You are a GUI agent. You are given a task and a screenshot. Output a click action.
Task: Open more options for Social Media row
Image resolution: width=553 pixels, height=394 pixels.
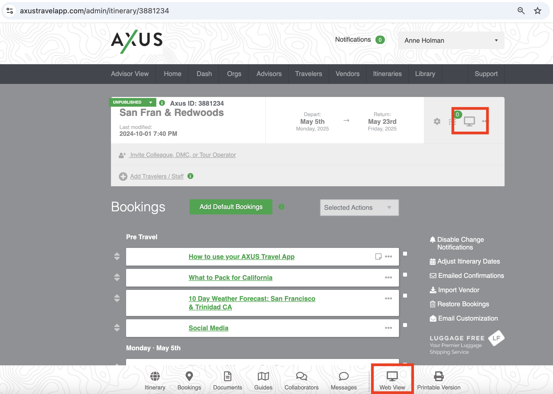point(388,328)
